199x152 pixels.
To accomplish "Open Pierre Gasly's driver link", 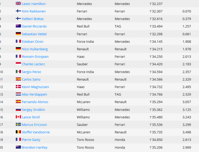I will [x=31, y=140].
